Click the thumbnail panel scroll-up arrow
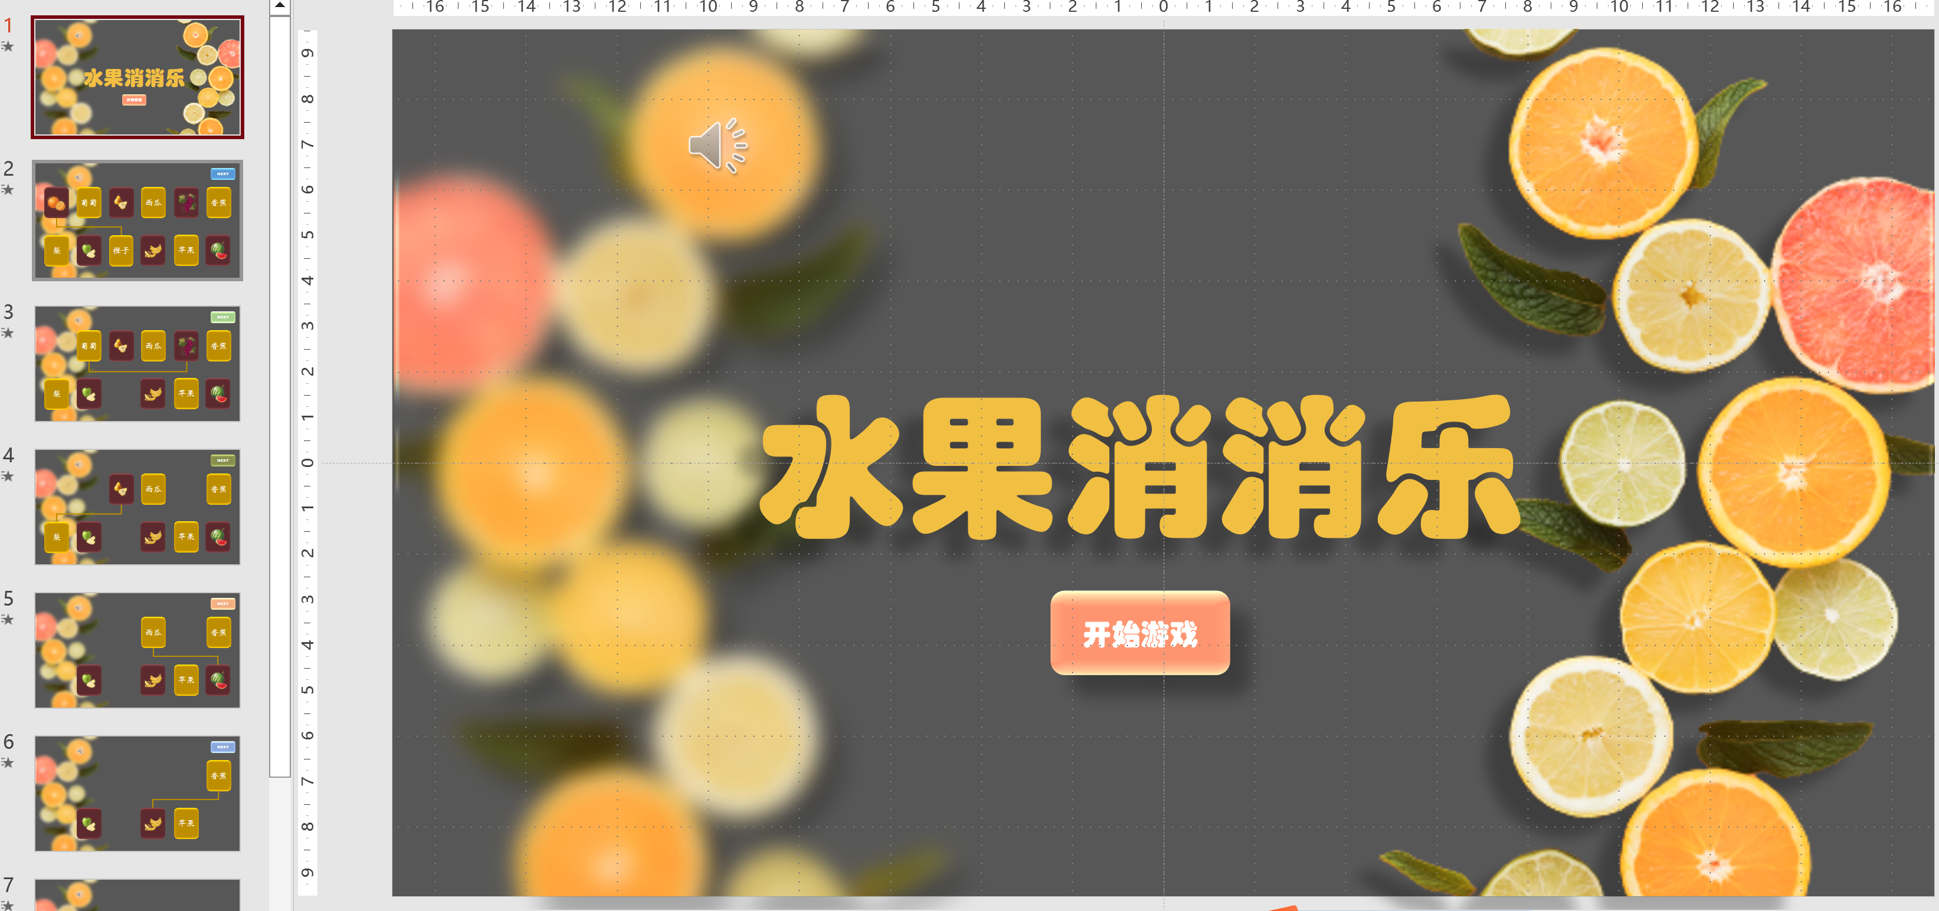 (279, 6)
